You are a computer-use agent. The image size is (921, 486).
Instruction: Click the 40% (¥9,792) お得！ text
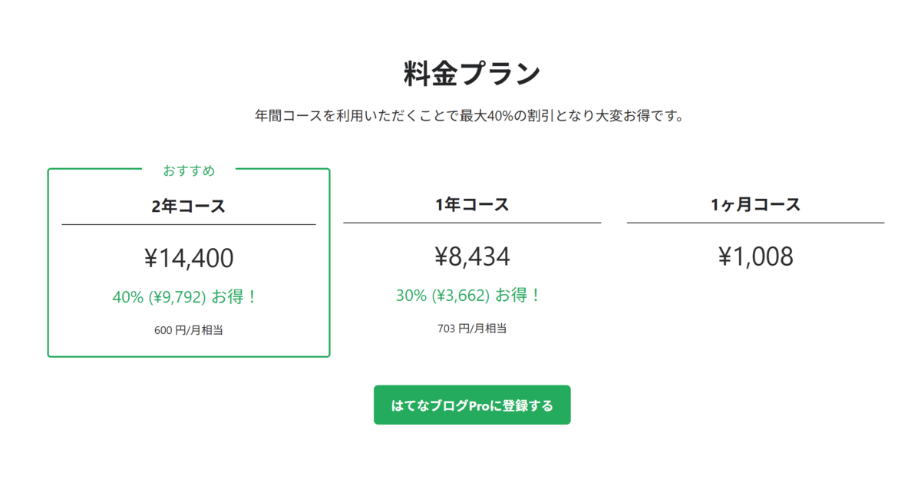185,296
